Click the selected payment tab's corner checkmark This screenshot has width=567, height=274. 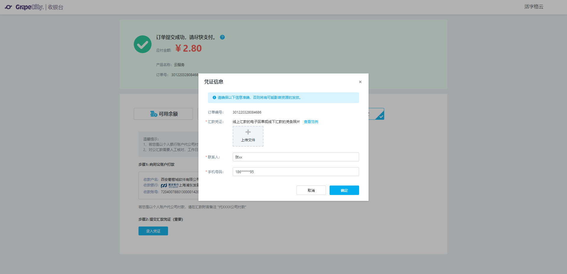click(381, 117)
